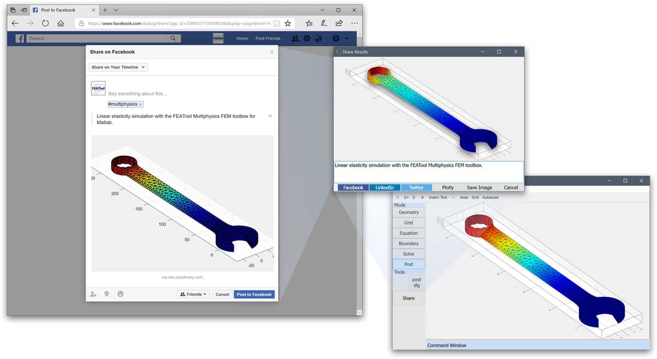The height and width of the screenshot is (359, 657).
Task: Click Plotly button in Share Results
Action: click(448, 187)
